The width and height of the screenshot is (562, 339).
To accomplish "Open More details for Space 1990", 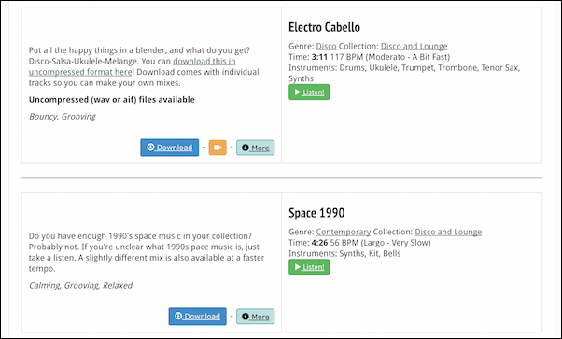I will tap(255, 317).
